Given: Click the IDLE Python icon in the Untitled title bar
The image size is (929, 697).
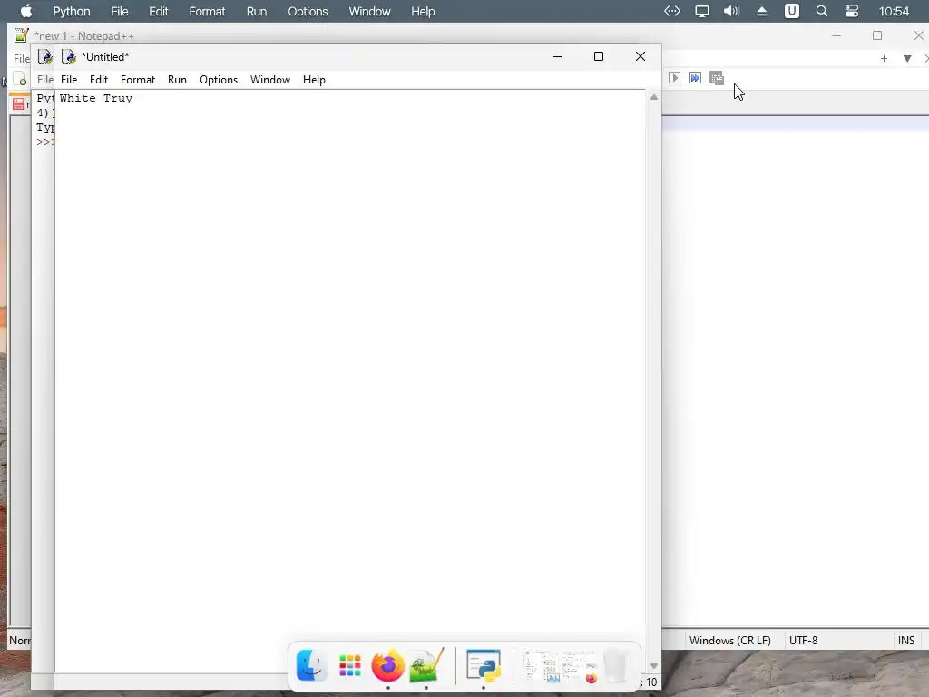Looking at the screenshot, I should pos(69,57).
